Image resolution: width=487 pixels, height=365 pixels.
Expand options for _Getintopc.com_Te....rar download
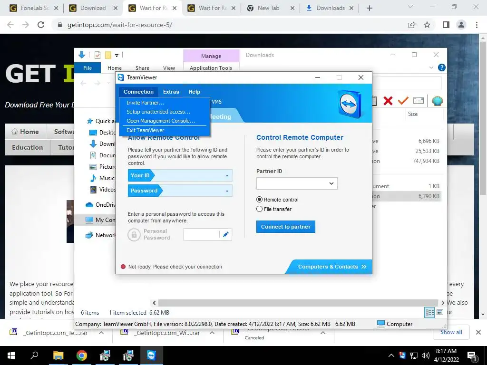(101, 333)
